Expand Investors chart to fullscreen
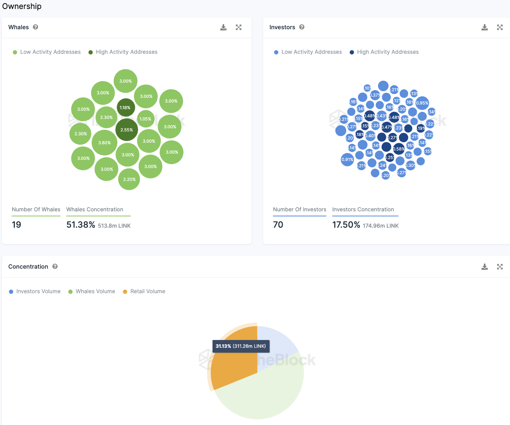The image size is (510, 425). pyautogui.click(x=500, y=27)
